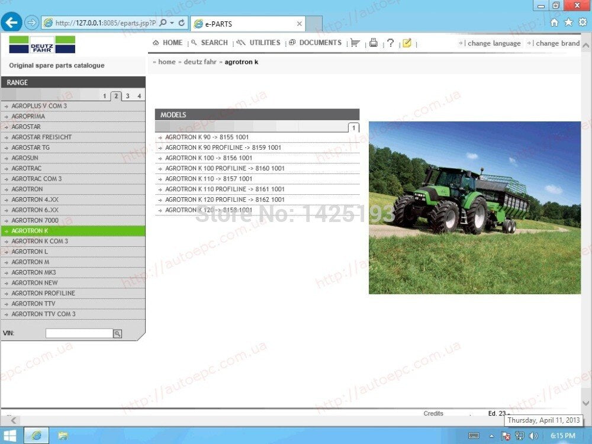This screenshot has width=592, height=444.
Task: Open the shopping cart icon
Action: click(355, 43)
